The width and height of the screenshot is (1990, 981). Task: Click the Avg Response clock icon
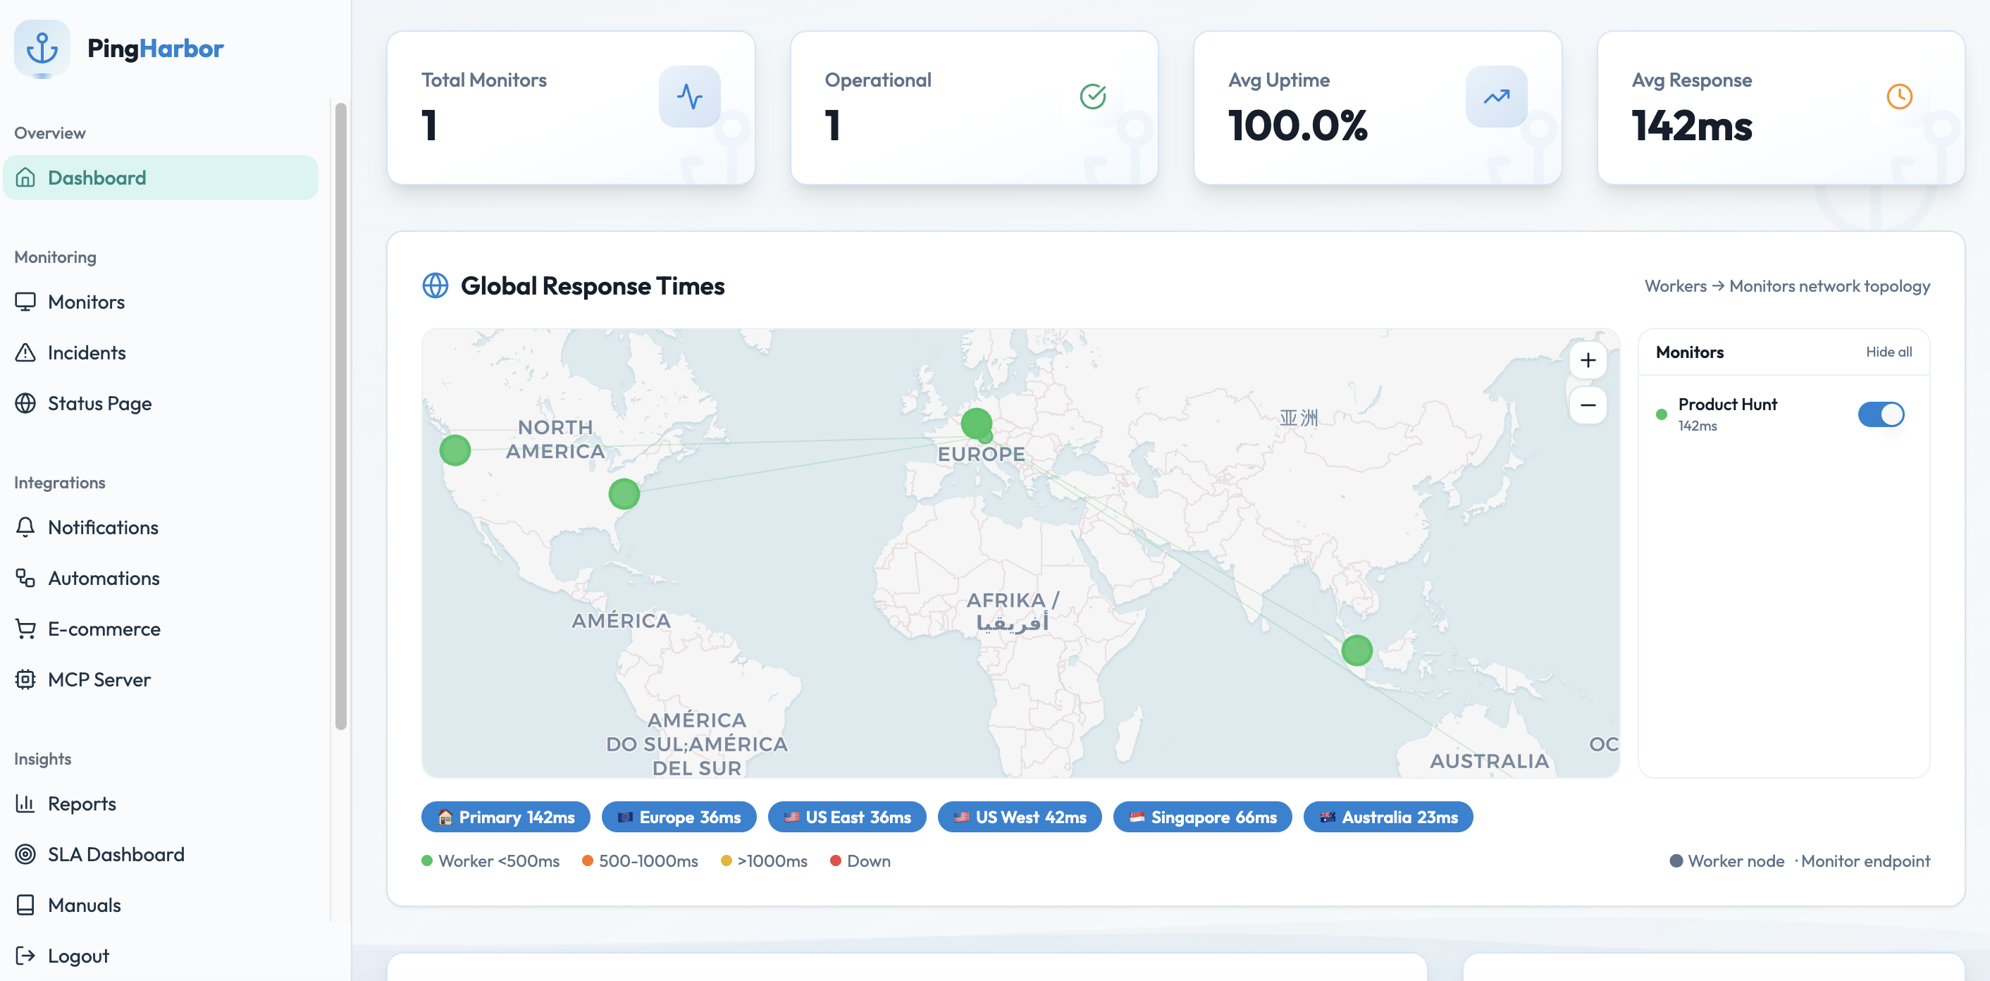pyautogui.click(x=1900, y=97)
